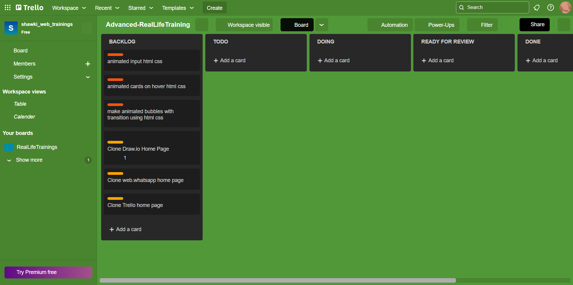The image size is (573, 285).
Task: Click the plus icon beside Members
Action: click(88, 64)
